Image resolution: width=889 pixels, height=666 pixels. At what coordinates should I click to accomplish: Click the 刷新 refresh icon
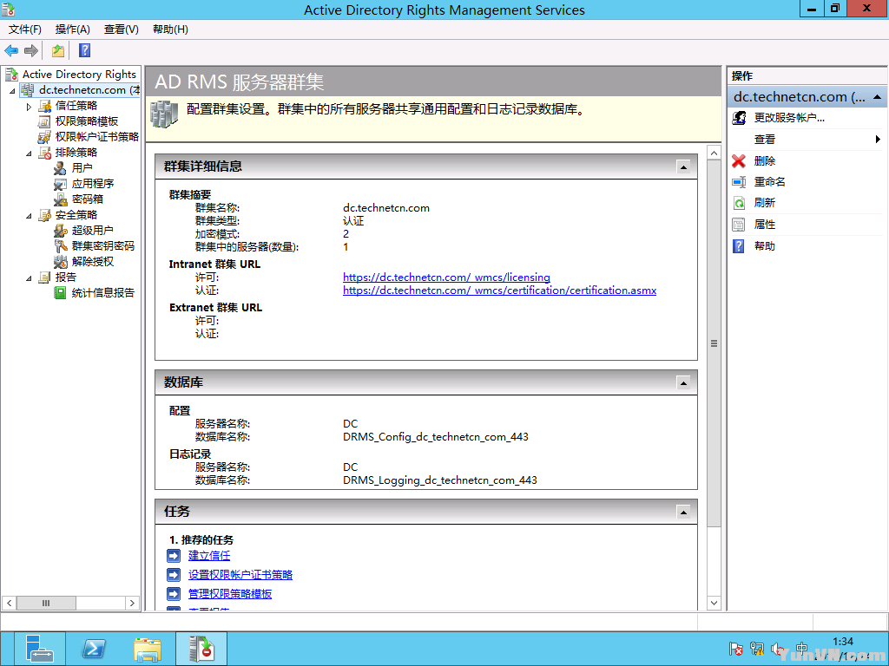coord(739,203)
